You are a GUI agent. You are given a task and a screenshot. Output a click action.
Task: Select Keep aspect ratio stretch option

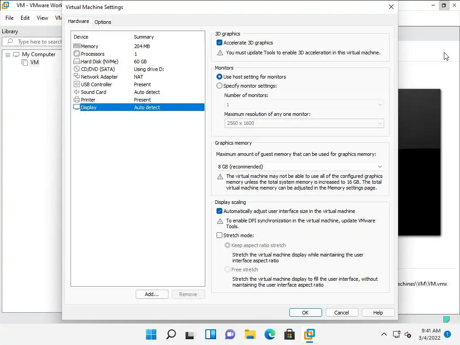(227, 245)
